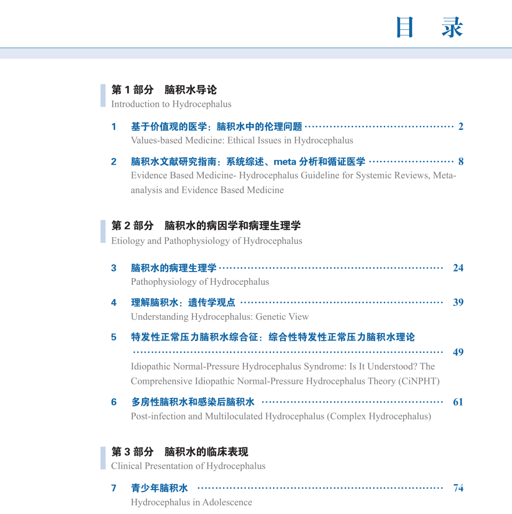
Task: Click page number 2 of chapter 1
Action: coord(461,127)
